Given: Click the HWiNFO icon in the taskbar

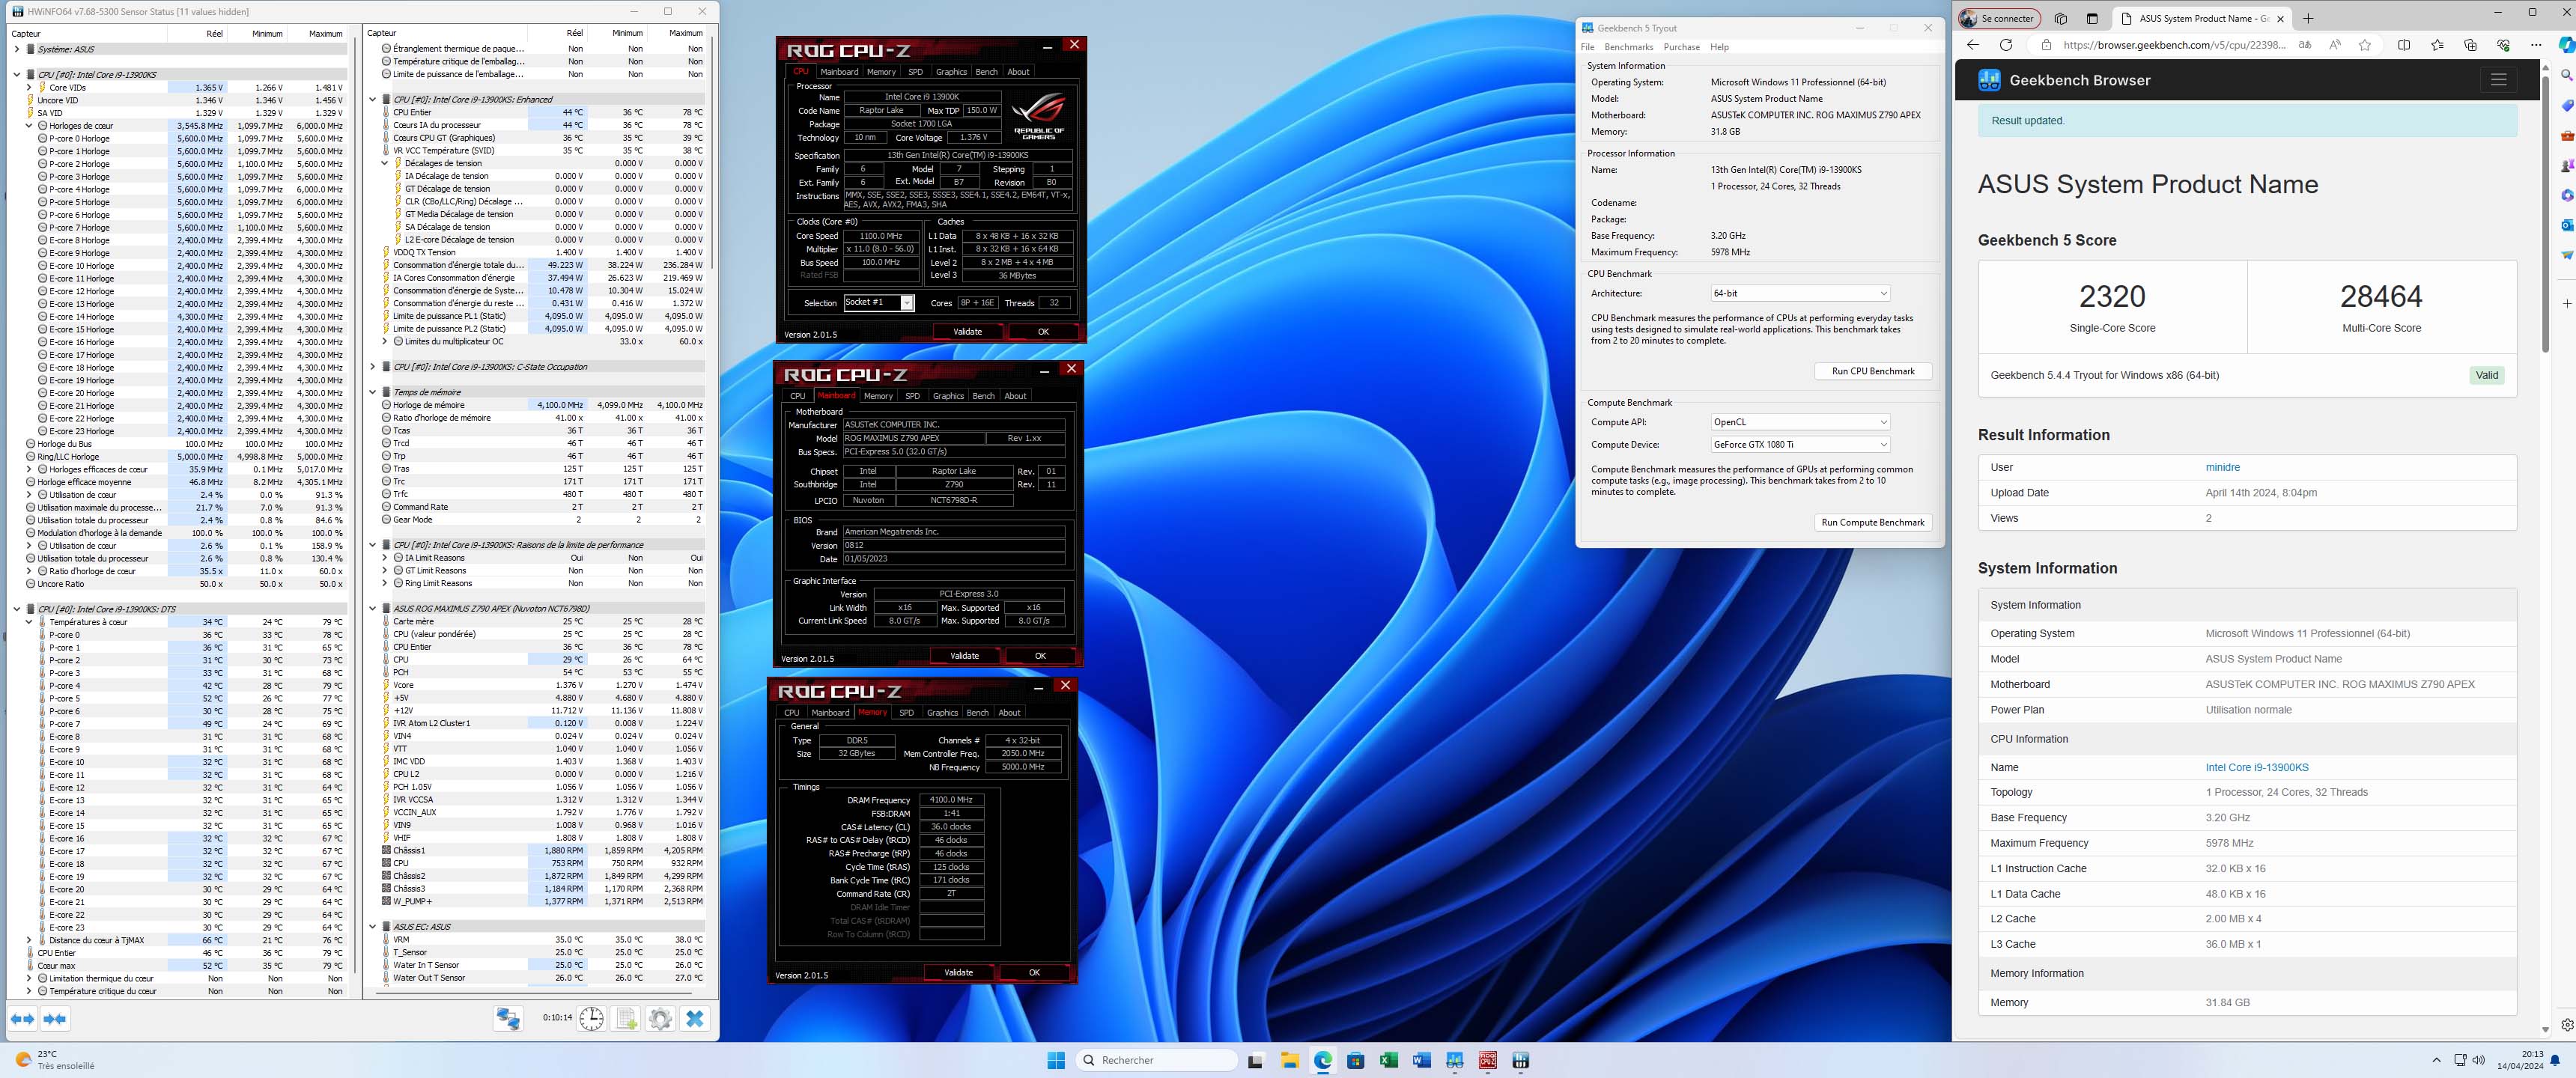Looking at the screenshot, I should tap(1520, 1060).
